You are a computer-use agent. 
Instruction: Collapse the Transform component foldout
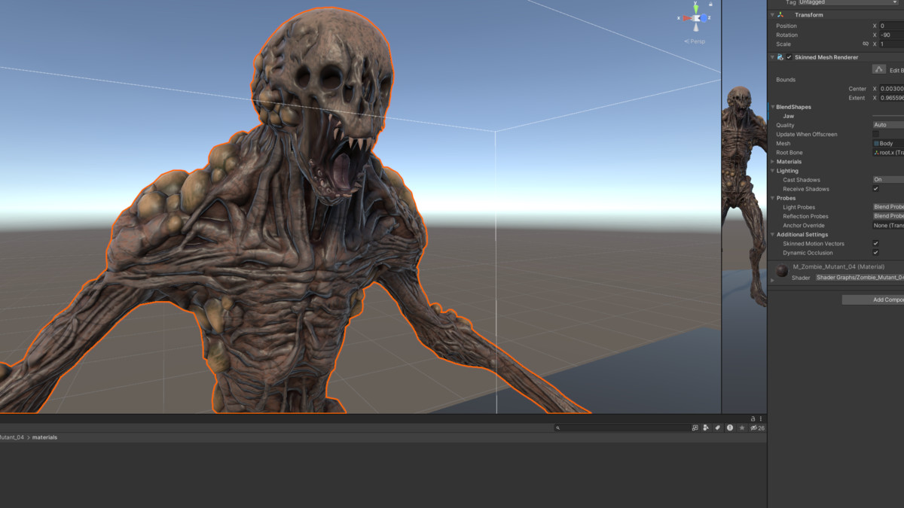[772, 15]
